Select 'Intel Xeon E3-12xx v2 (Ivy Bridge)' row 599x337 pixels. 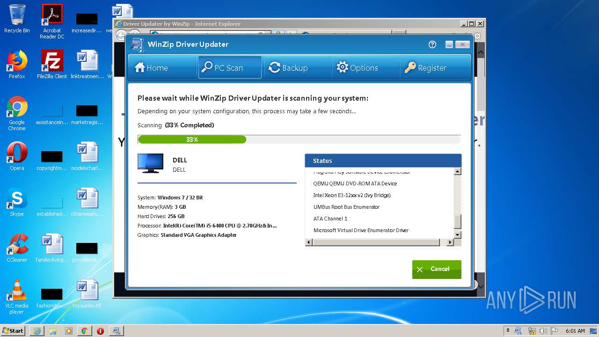point(351,195)
